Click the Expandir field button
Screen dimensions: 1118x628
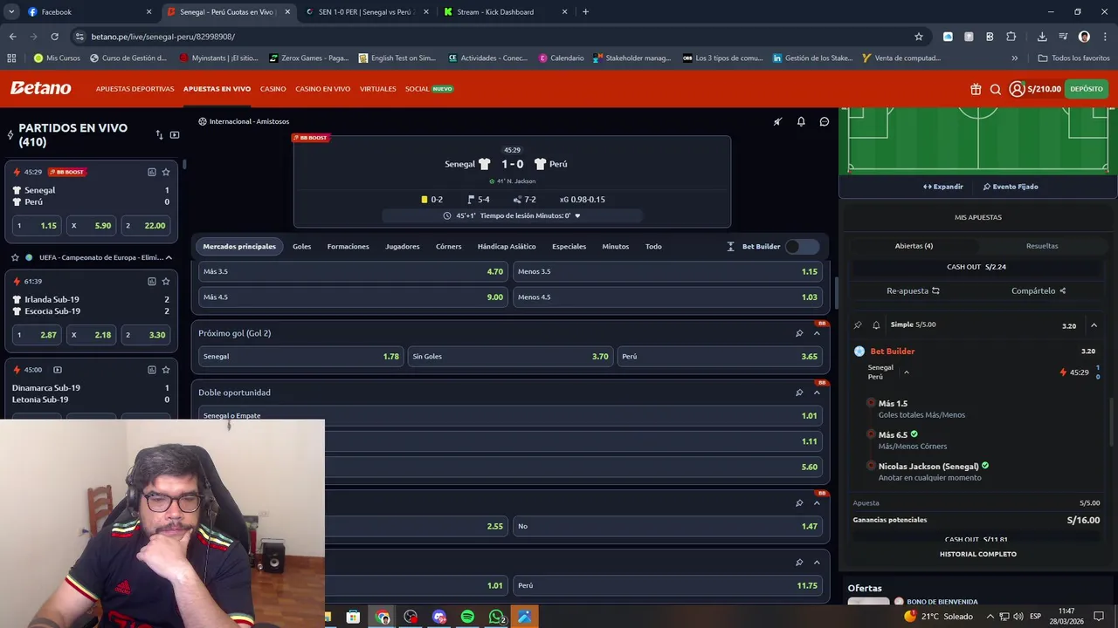click(943, 187)
